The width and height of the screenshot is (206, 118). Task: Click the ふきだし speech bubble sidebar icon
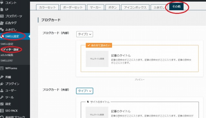2,29
